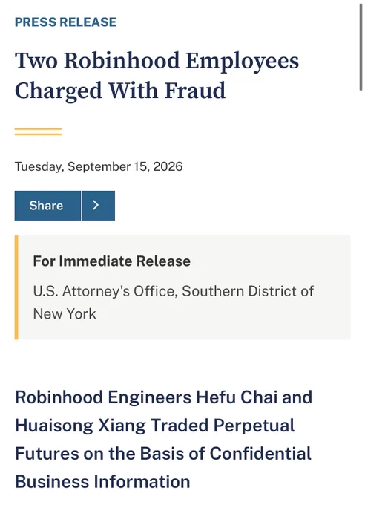This screenshot has height=505, width=365.
Task: Click the Southern District of text
Action: point(248,291)
